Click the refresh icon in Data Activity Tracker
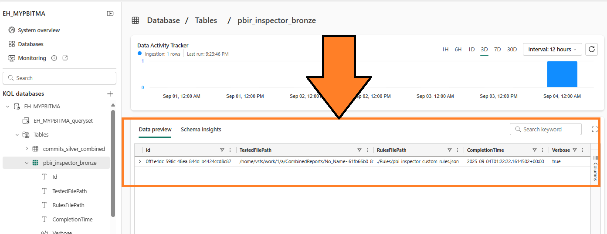This screenshot has width=607, height=234. tap(591, 49)
